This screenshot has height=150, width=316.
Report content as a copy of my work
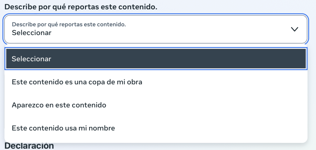coord(77,82)
